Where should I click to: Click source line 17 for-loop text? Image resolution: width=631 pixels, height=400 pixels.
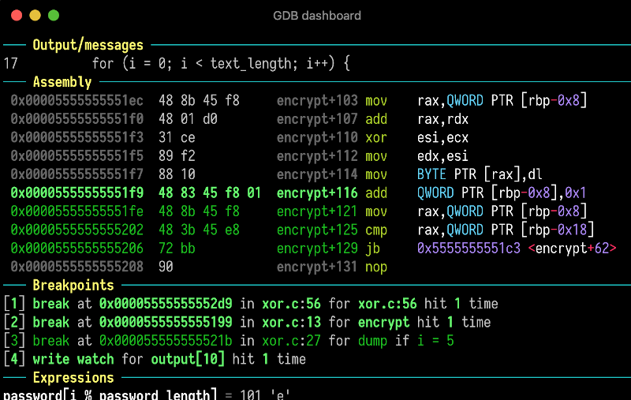pyautogui.click(x=220, y=64)
